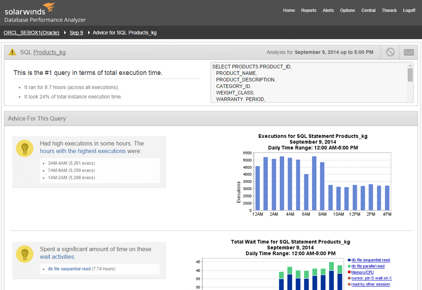Open the Central menu item

pos(368,10)
